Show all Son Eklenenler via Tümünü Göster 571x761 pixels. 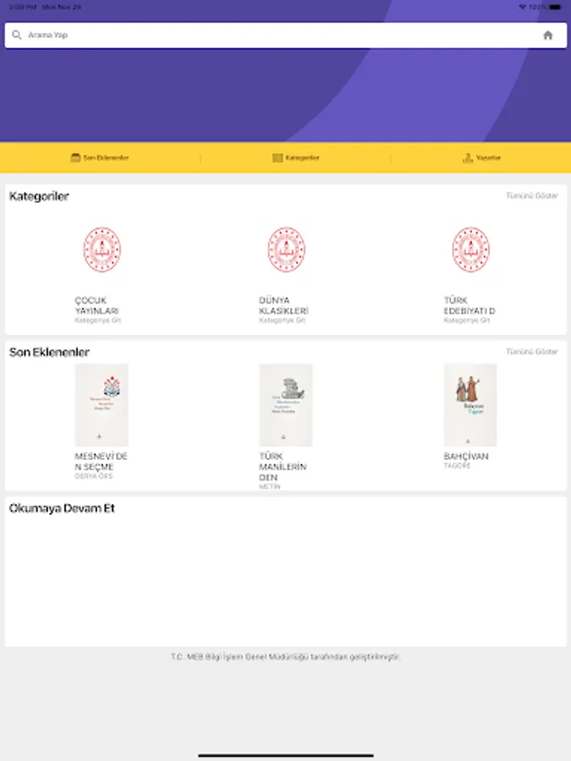(532, 352)
